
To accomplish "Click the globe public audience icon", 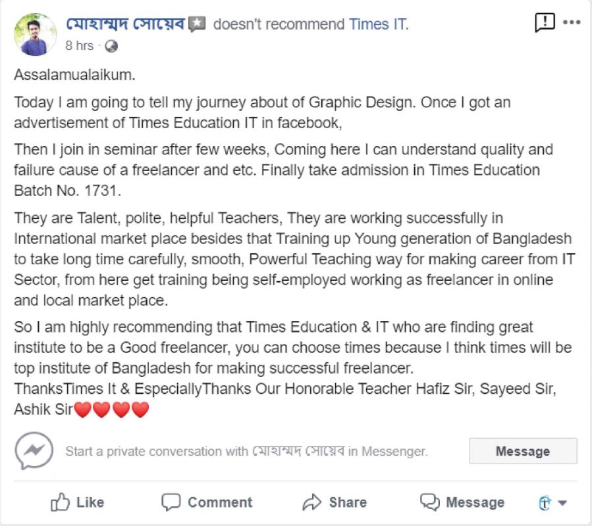I will tap(111, 46).
